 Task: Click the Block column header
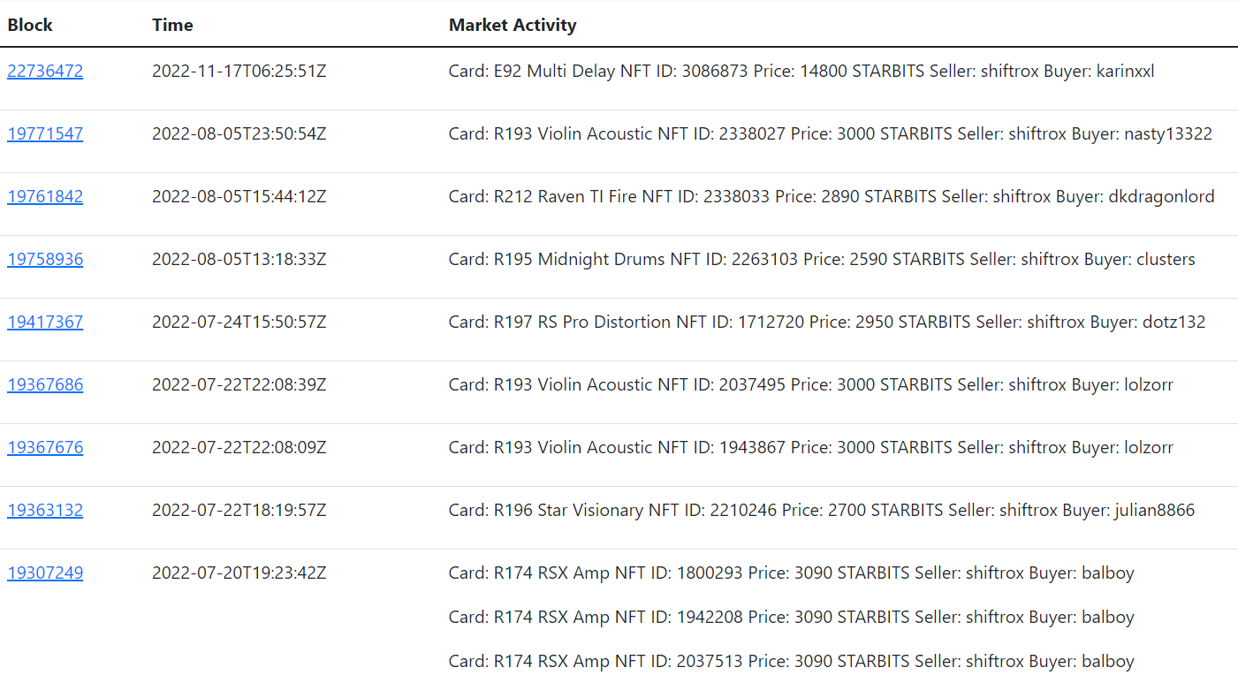pos(30,25)
